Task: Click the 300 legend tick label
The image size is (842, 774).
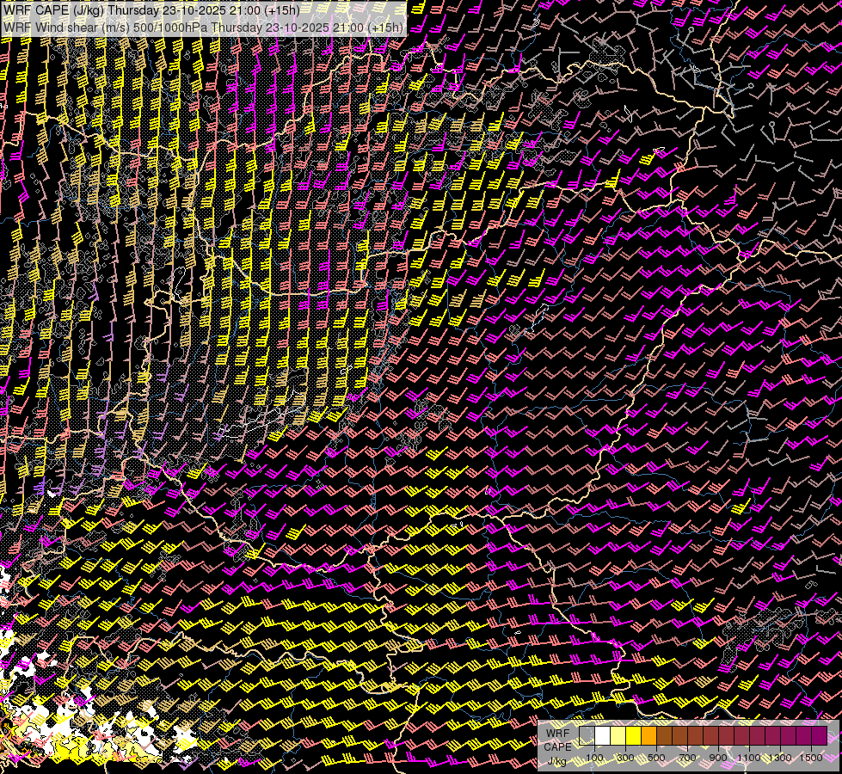Action: (625, 757)
